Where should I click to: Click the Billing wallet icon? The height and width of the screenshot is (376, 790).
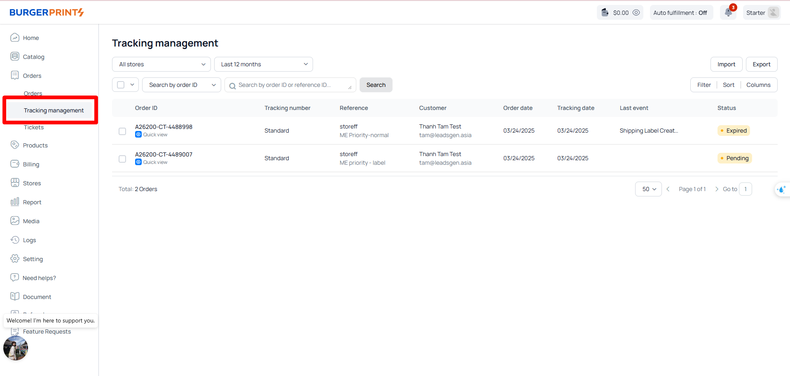pyautogui.click(x=15, y=164)
